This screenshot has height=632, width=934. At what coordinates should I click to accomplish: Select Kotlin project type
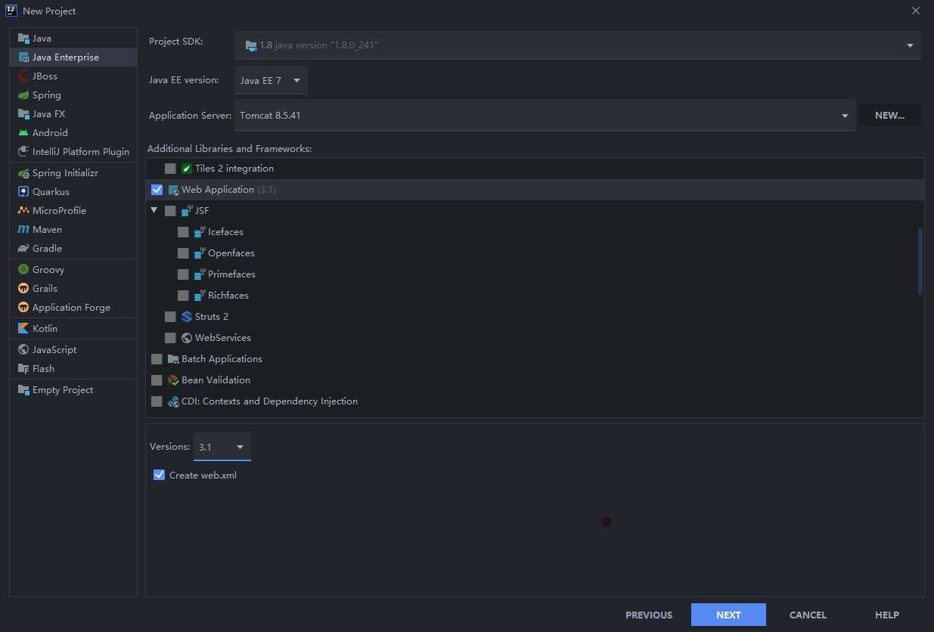coord(73,329)
